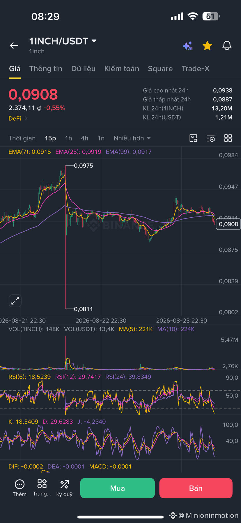The image size is (241, 523).
Task: Switch to the Dữ liệu tab
Action: pos(83,68)
